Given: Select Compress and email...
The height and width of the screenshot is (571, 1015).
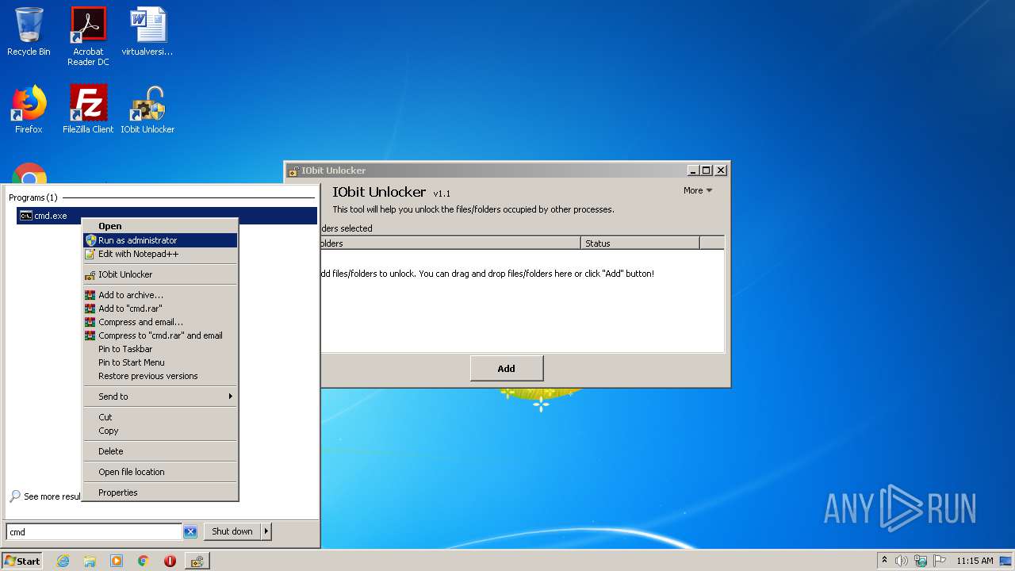Looking at the screenshot, I should point(160,322).
